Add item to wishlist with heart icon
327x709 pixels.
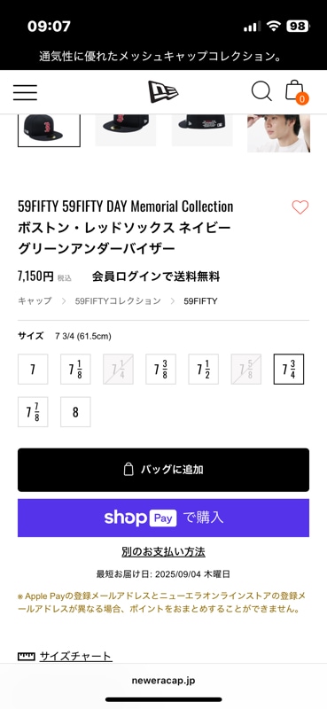point(300,207)
